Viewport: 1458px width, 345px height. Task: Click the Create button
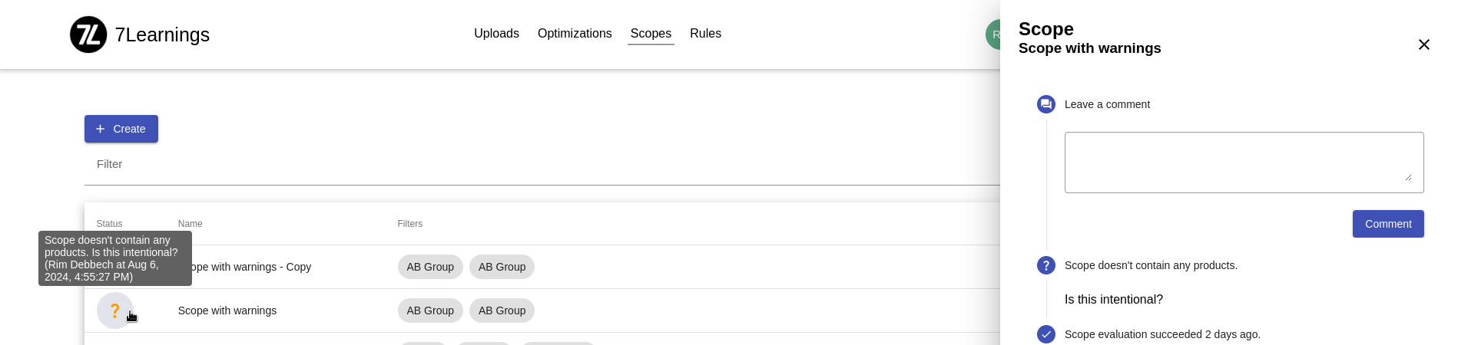(x=121, y=129)
